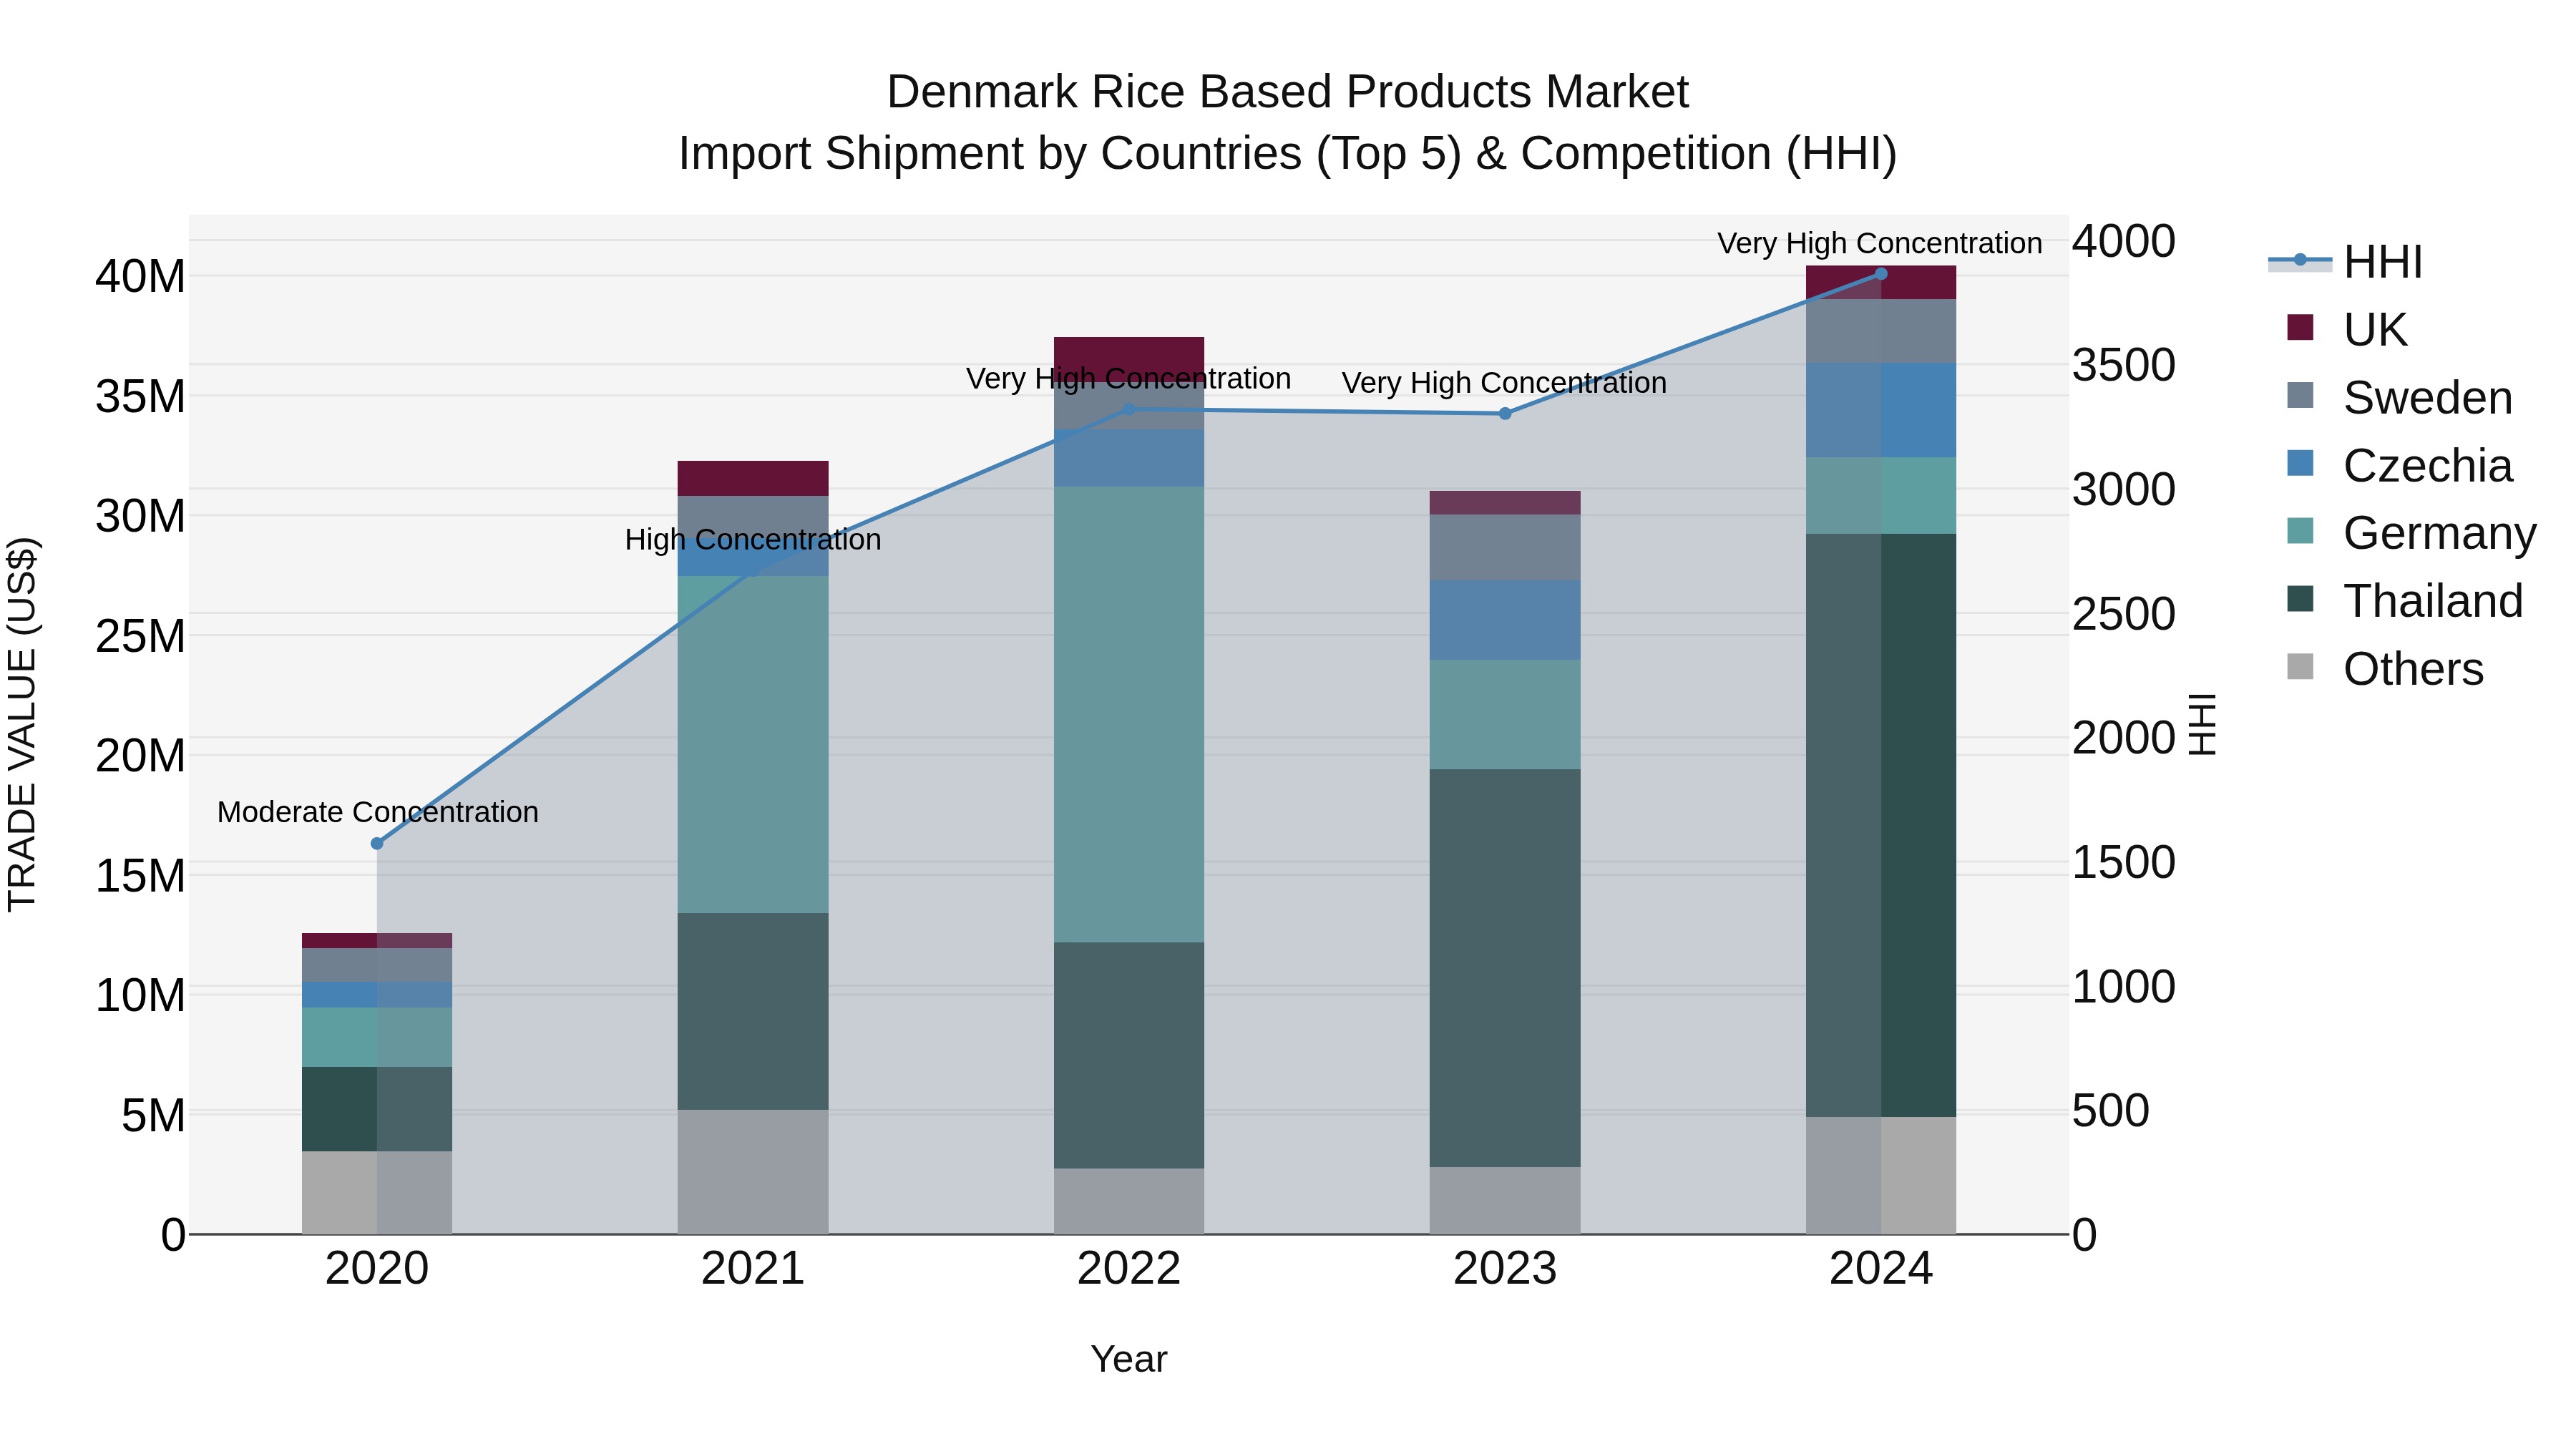2576x1449 pixels.
Task: Click the Czechia blue legend swatch
Action: coord(2300,463)
